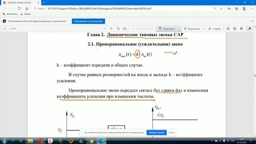Image resolution: width=256 pixels, height=144 pixels.
Task: Zoom out the PDF document
Action: [104, 28]
